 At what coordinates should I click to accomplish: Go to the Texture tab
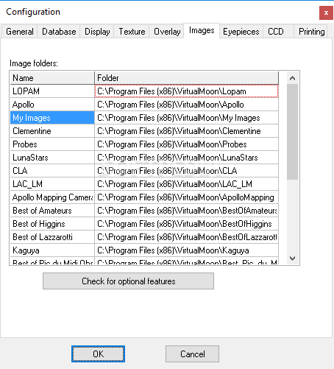132,32
